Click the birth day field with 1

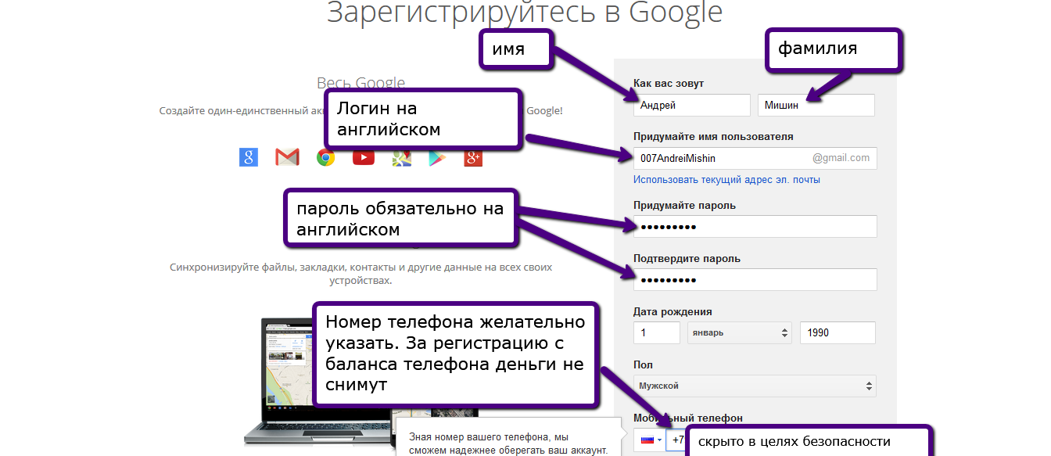657,332
